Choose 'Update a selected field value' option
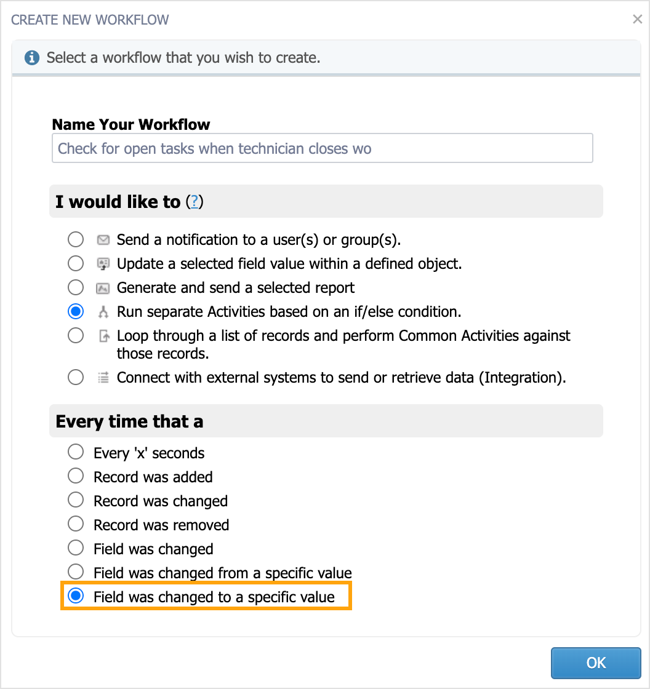The height and width of the screenshot is (689, 650). pos(76,264)
